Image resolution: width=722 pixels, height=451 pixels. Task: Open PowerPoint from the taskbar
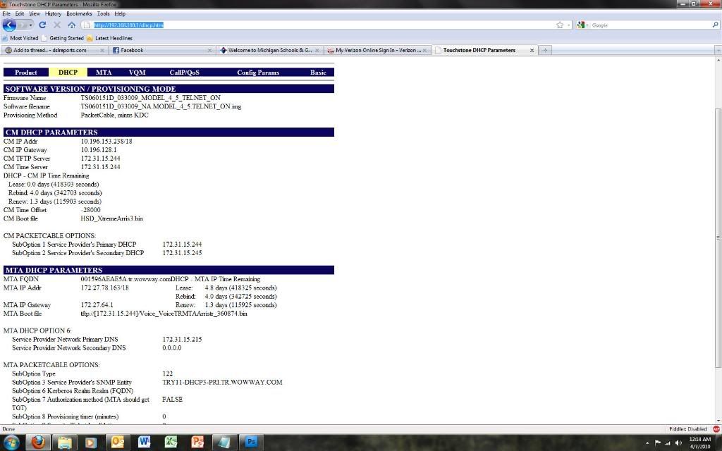[197, 443]
